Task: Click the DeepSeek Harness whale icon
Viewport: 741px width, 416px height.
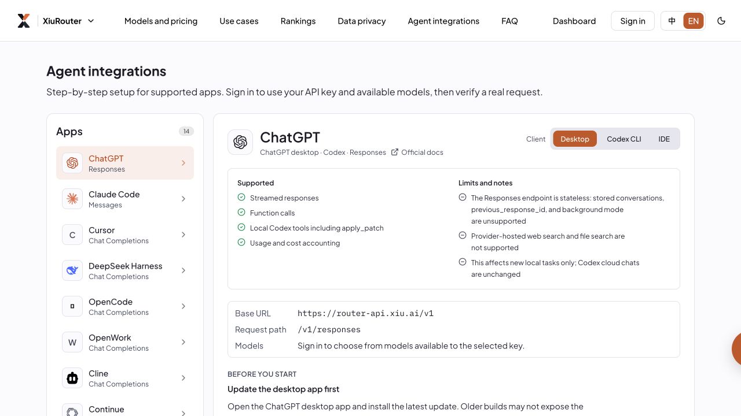Action: tap(72, 270)
